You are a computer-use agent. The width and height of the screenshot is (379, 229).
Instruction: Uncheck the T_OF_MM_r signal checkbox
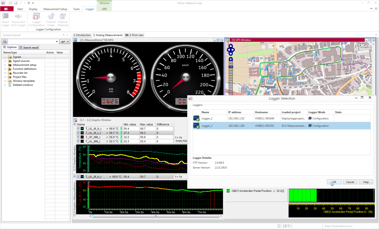click(78, 137)
